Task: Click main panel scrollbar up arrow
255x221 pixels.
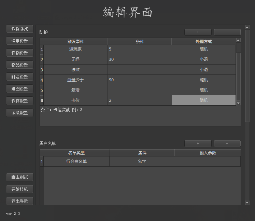Action: click(x=247, y=27)
